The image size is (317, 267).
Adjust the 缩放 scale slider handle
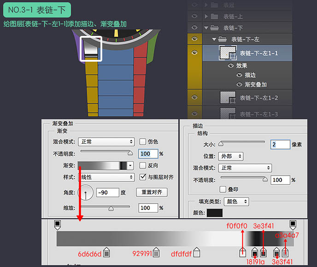pos(111,209)
